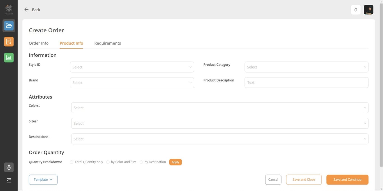The width and height of the screenshot is (383, 191).
Task: Select Total Quantity only radio option
Action: (x=71, y=162)
